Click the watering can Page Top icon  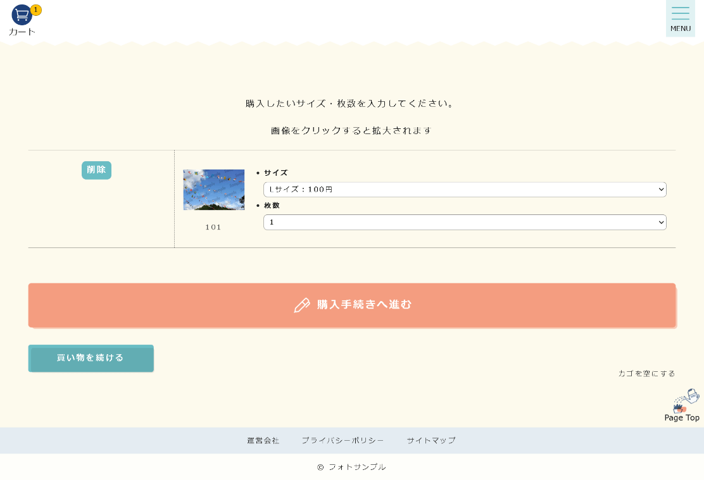[686, 400]
